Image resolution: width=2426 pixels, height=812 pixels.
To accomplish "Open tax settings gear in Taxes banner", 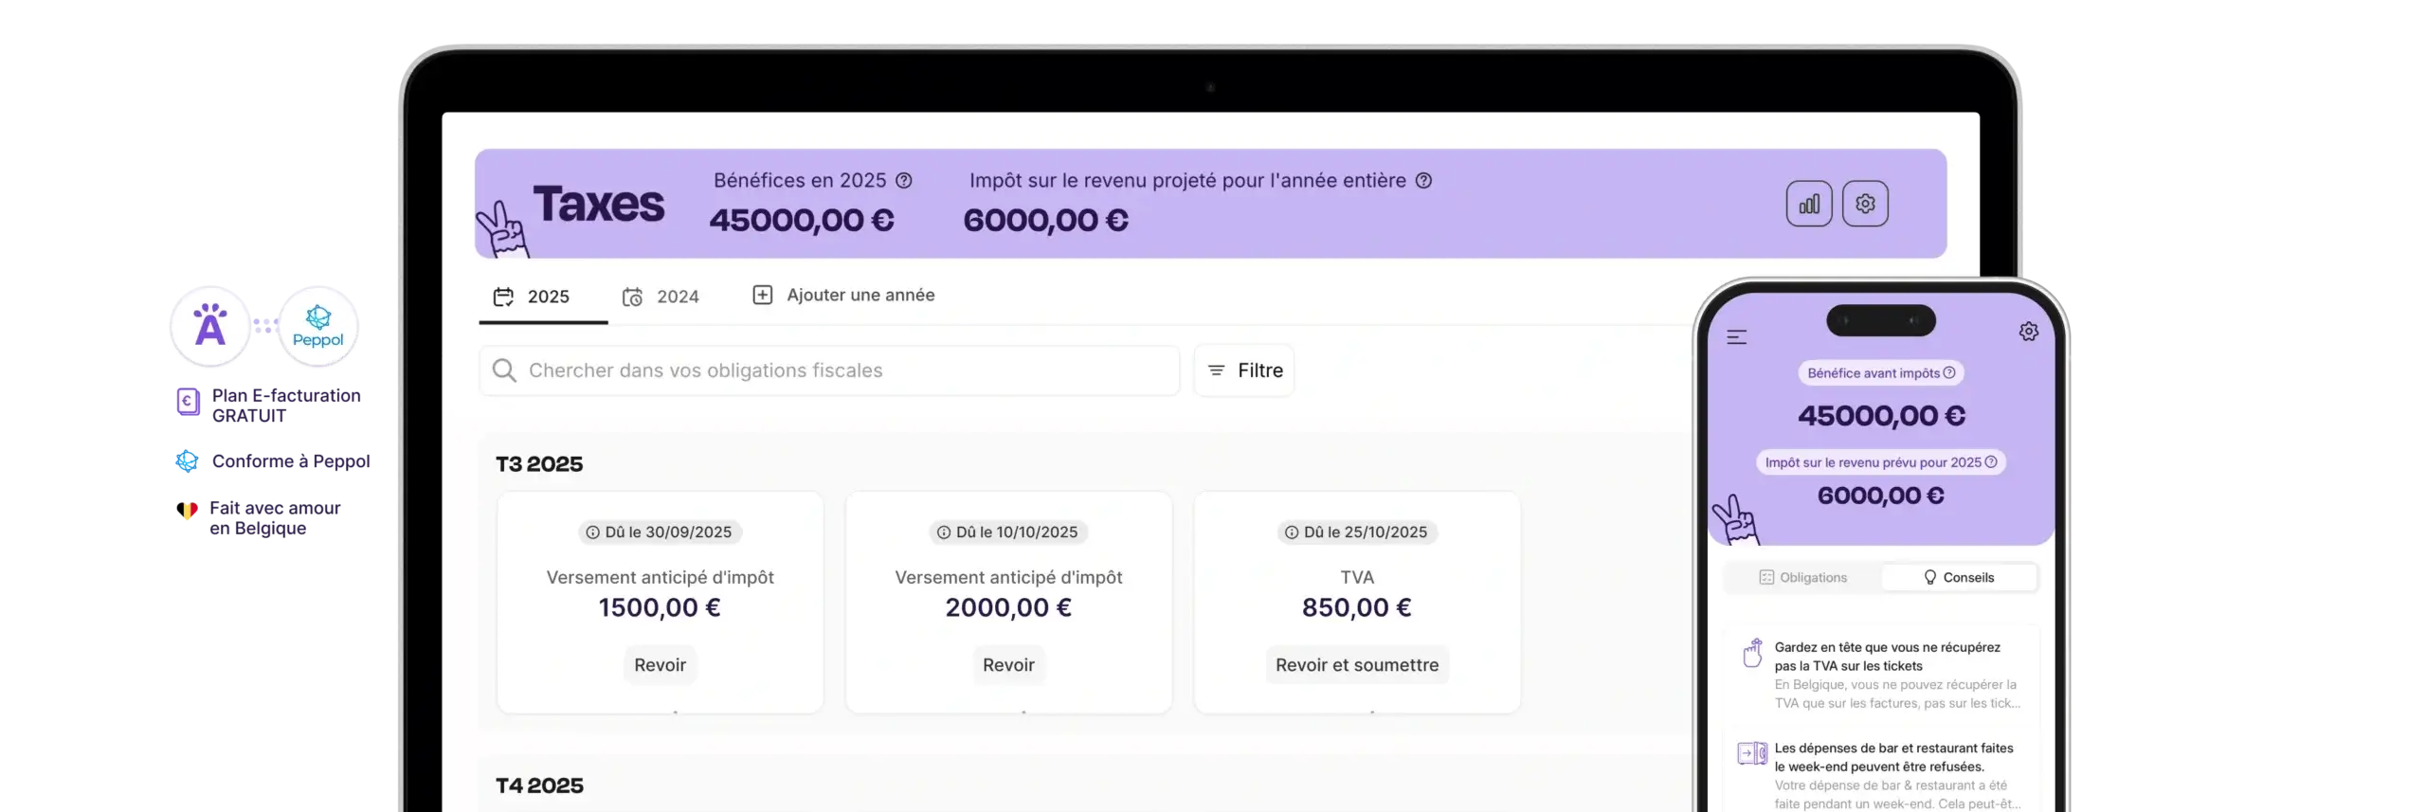I will (x=1864, y=204).
